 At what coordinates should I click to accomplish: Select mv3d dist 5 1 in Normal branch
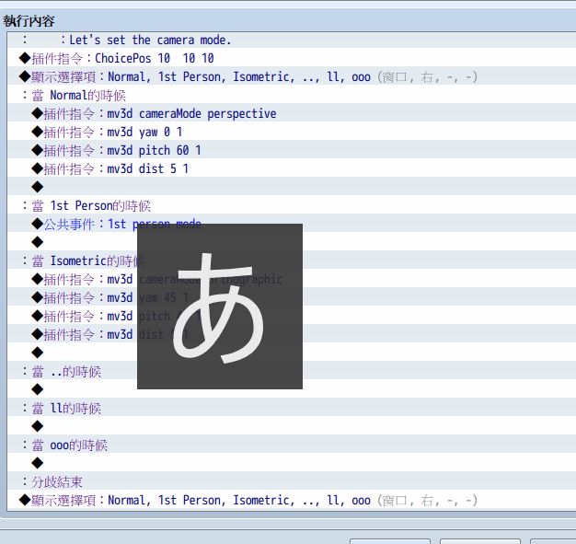coord(292,168)
